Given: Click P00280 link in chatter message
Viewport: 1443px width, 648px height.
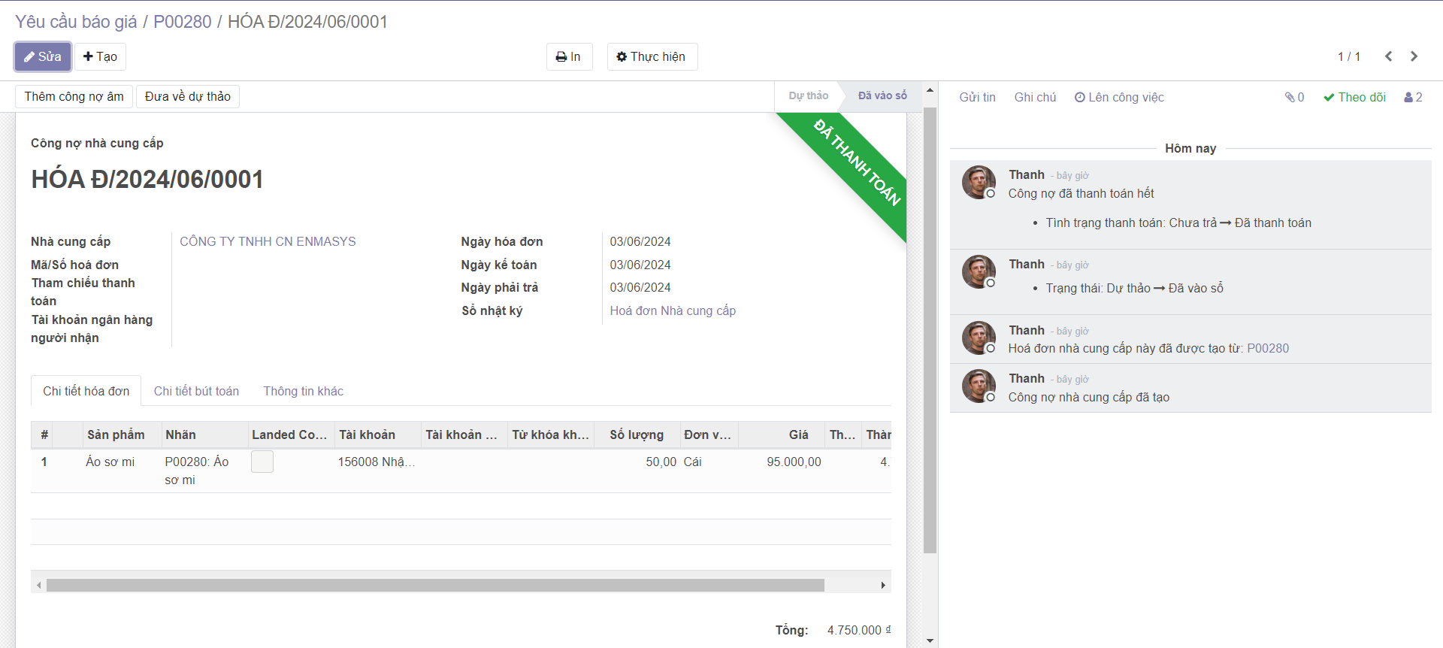Looking at the screenshot, I should 1267,348.
